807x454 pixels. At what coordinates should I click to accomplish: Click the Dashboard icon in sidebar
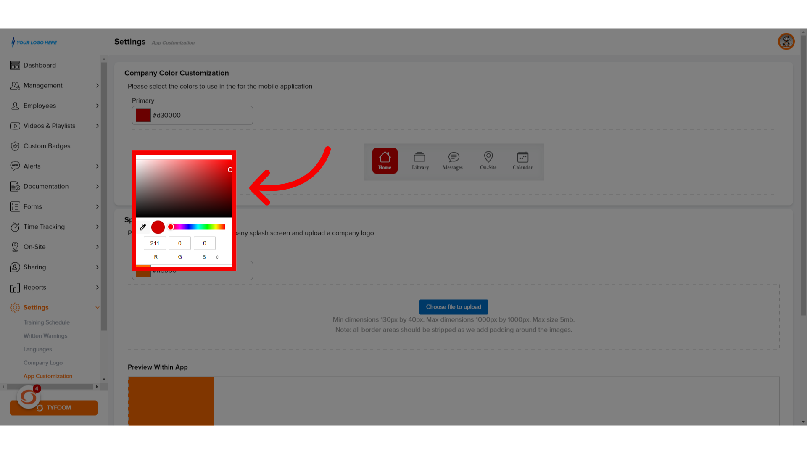coord(15,66)
